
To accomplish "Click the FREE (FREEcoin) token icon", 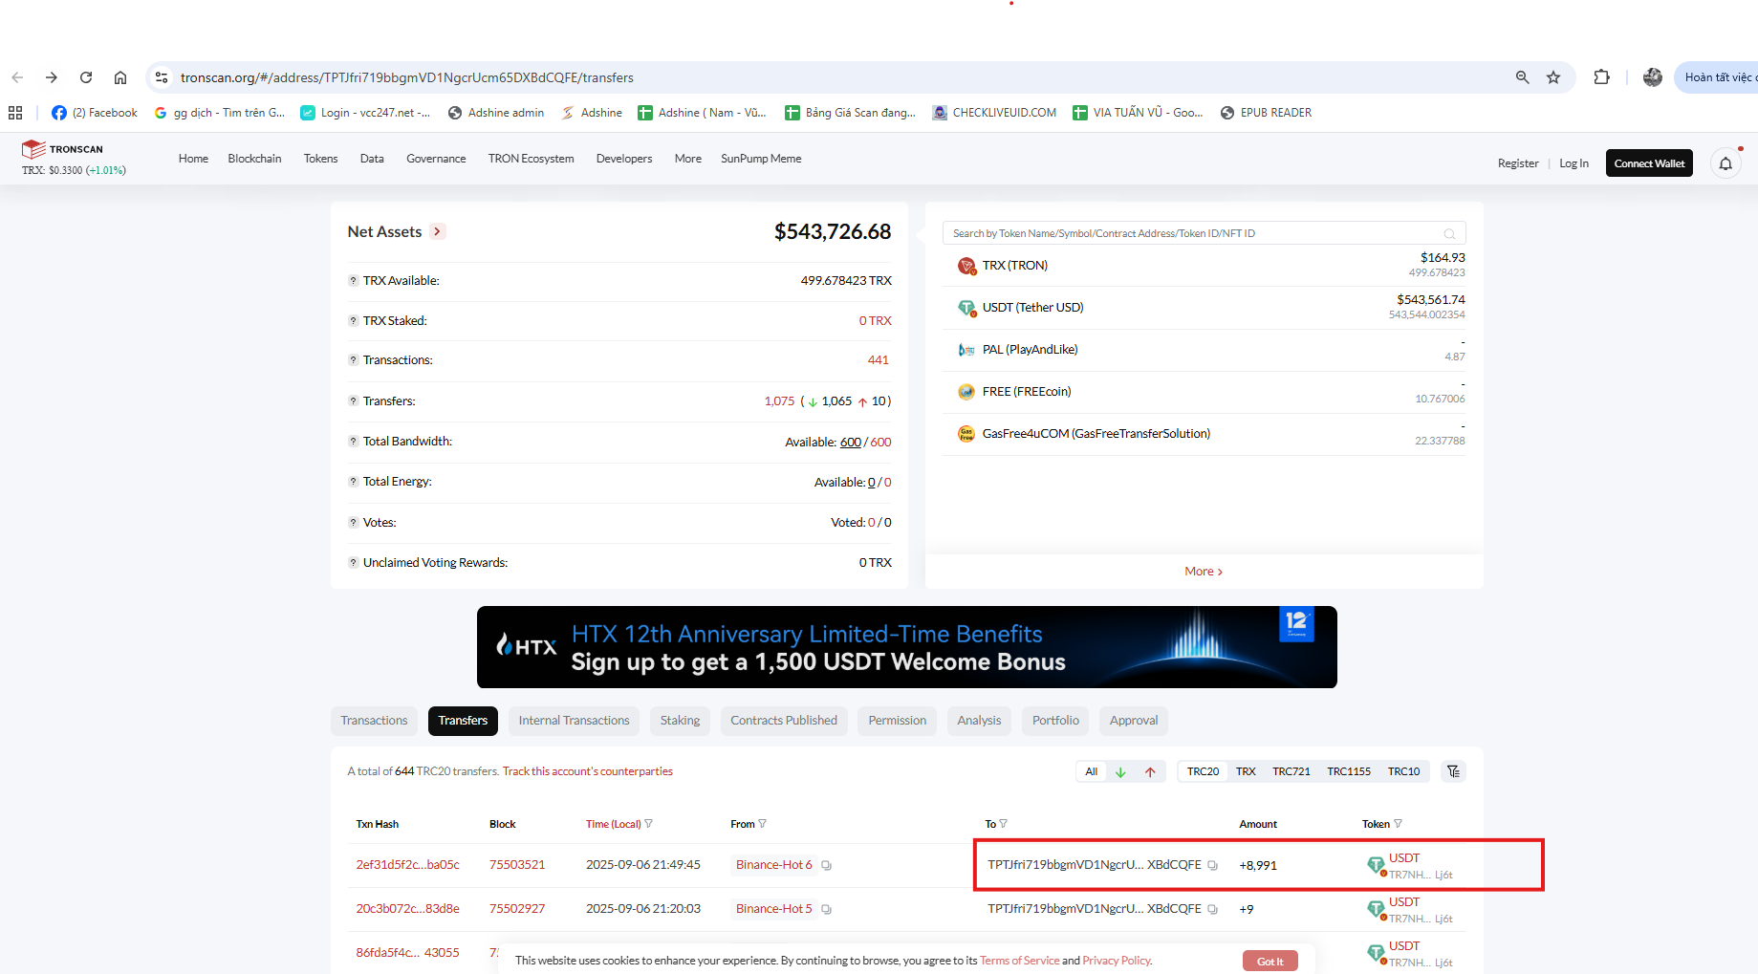I will click(966, 392).
